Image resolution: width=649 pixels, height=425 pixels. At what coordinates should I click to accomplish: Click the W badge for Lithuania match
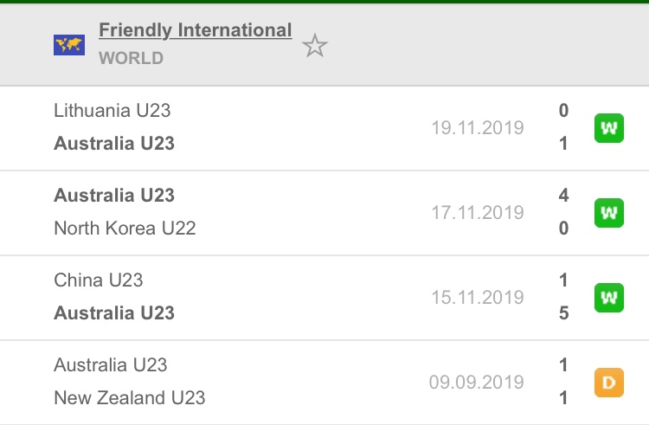point(609,128)
